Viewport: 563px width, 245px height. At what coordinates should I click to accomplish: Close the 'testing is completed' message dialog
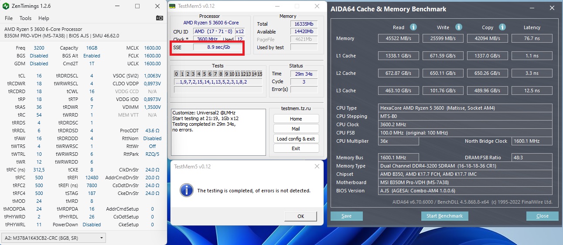(x=317, y=167)
